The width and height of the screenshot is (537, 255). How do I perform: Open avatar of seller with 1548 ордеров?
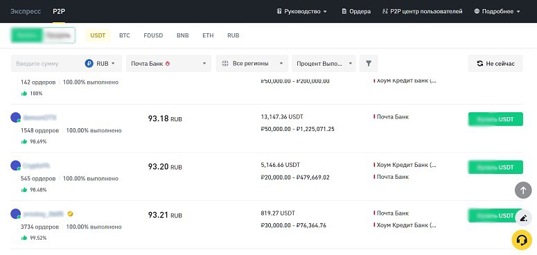coord(15,117)
